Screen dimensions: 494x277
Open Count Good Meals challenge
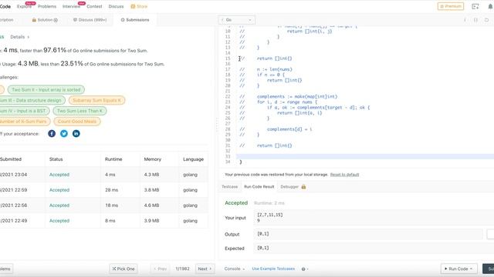[x=77, y=122]
